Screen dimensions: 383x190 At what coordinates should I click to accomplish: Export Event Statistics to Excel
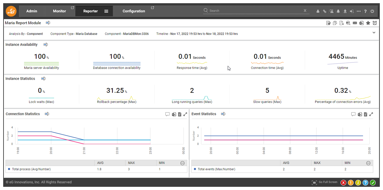(360, 114)
